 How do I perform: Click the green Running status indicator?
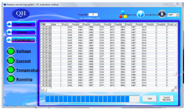(11, 79)
